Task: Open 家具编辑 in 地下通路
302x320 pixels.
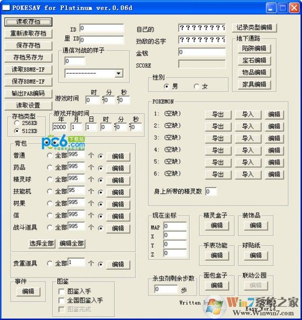Action: point(254,85)
